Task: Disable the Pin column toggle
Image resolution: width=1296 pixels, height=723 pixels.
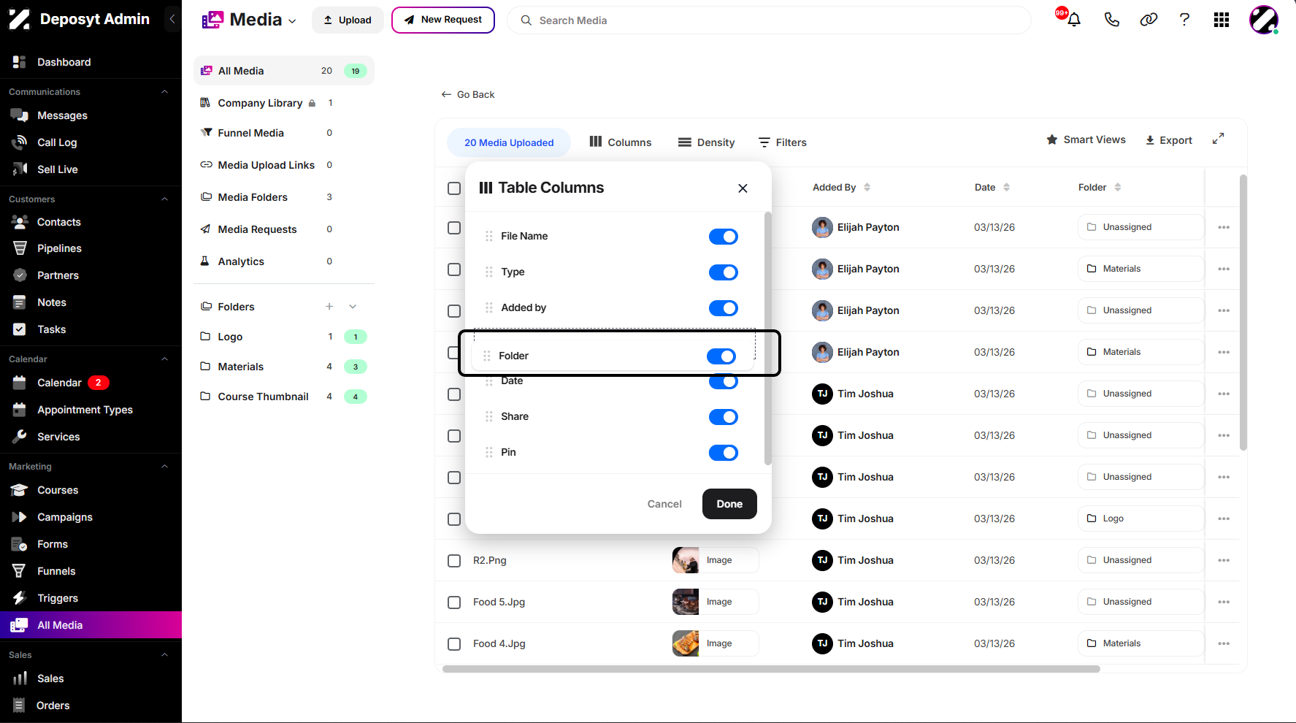Action: pyautogui.click(x=724, y=453)
